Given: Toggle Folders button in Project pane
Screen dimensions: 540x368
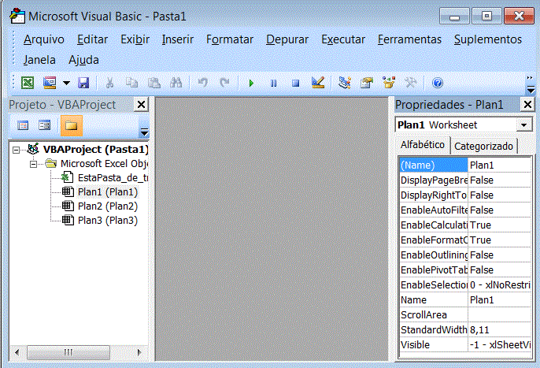Looking at the screenshot, I should pyautogui.click(x=72, y=125).
